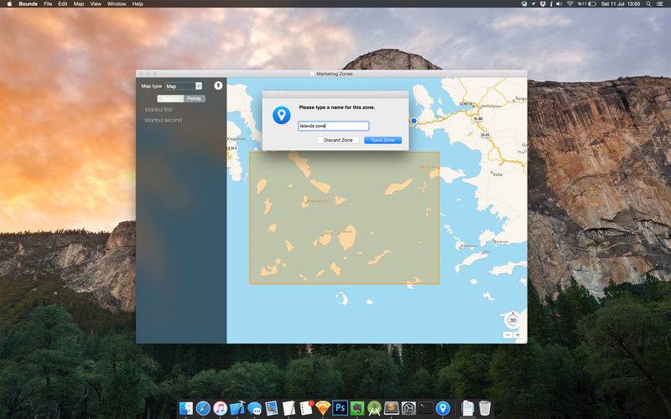
Task: Open the Map type dropdown
Action: [184, 86]
